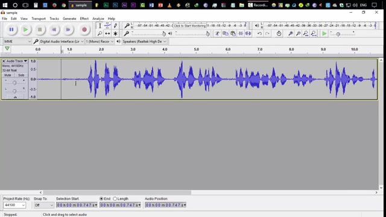Open the Analyze menu
The image size is (386, 217).
(x=98, y=19)
